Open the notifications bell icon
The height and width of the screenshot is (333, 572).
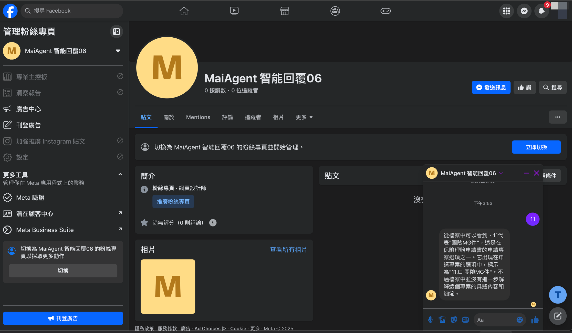click(541, 11)
